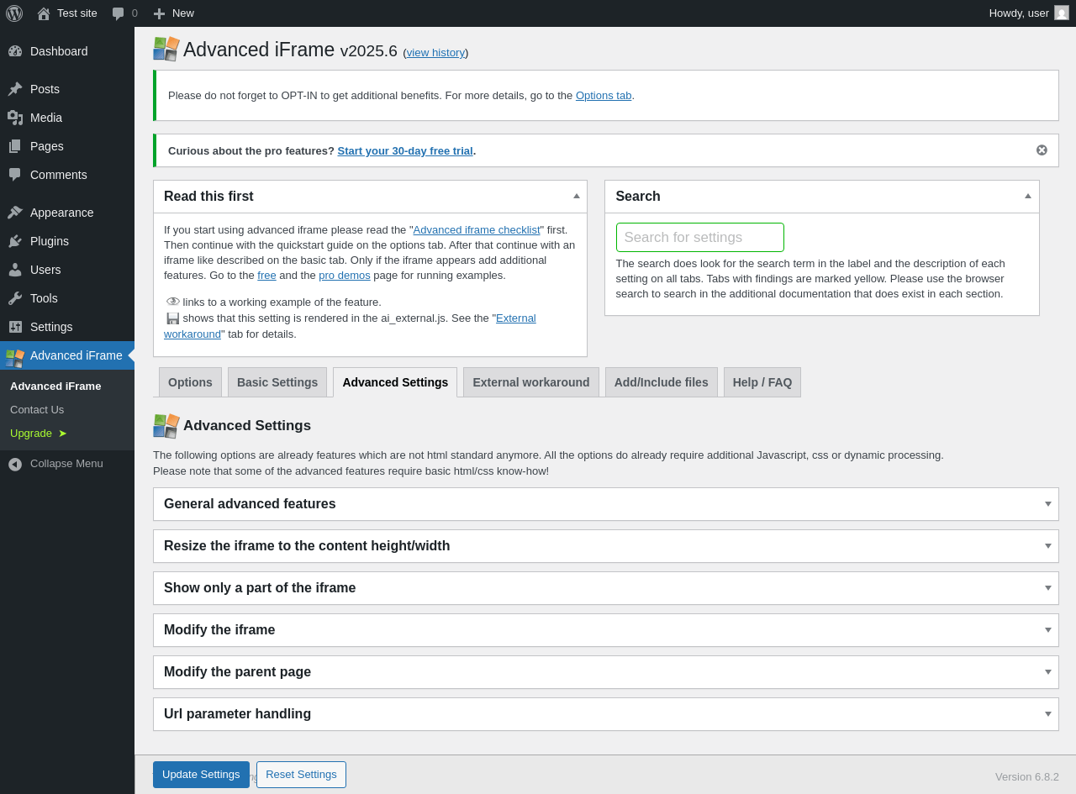Click the Reset Settings button
1076x794 pixels.
pos(301,775)
